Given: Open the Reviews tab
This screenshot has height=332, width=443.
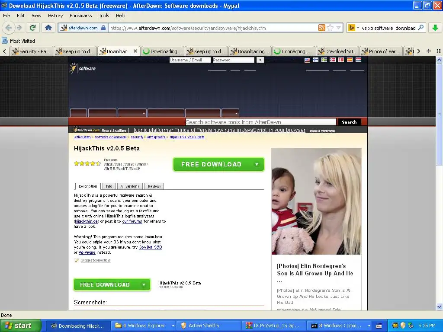Looking at the screenshot, I should point(154,186).
